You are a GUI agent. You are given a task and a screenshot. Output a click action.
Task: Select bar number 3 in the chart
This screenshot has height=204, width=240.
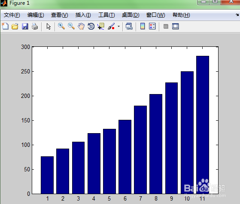(79, 168)
